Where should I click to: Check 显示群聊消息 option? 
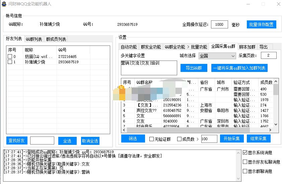coord(245,171)
